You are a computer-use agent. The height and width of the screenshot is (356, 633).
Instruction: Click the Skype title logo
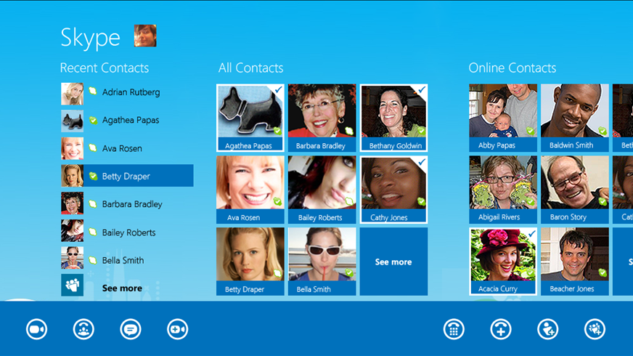click(91, 39)
